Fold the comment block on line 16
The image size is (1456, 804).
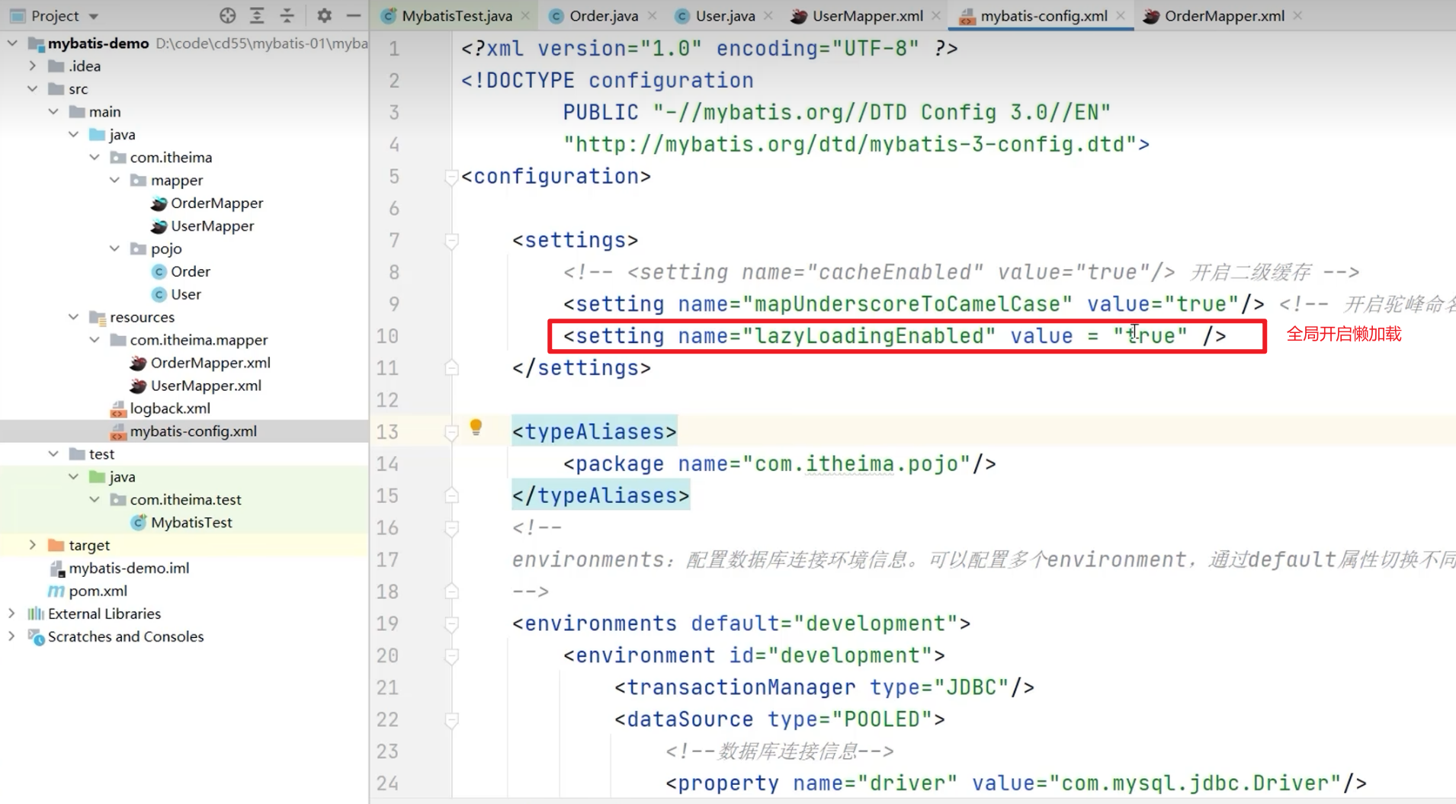coord(451,528)
